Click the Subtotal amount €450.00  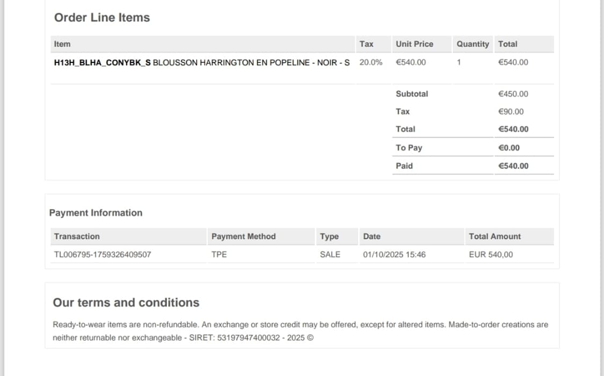tap(513, 94)
